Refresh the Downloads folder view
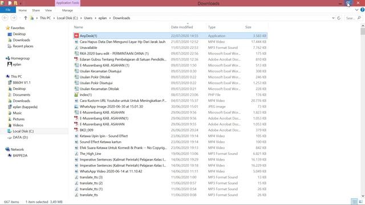 pyautogui.click(x=339, y=18)
